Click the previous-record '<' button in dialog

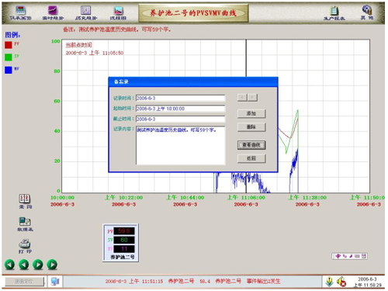pyautogui.click(x=242, y=98)
